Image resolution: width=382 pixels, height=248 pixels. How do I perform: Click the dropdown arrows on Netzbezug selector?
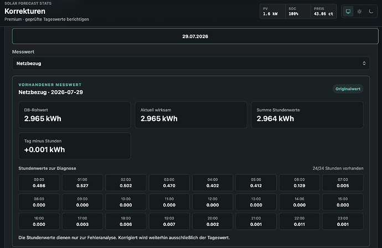(364, 63)
